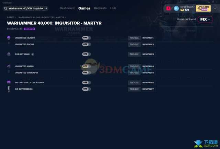
Task: Expand the FIX dropdown
Action: (x=205, y=20)
